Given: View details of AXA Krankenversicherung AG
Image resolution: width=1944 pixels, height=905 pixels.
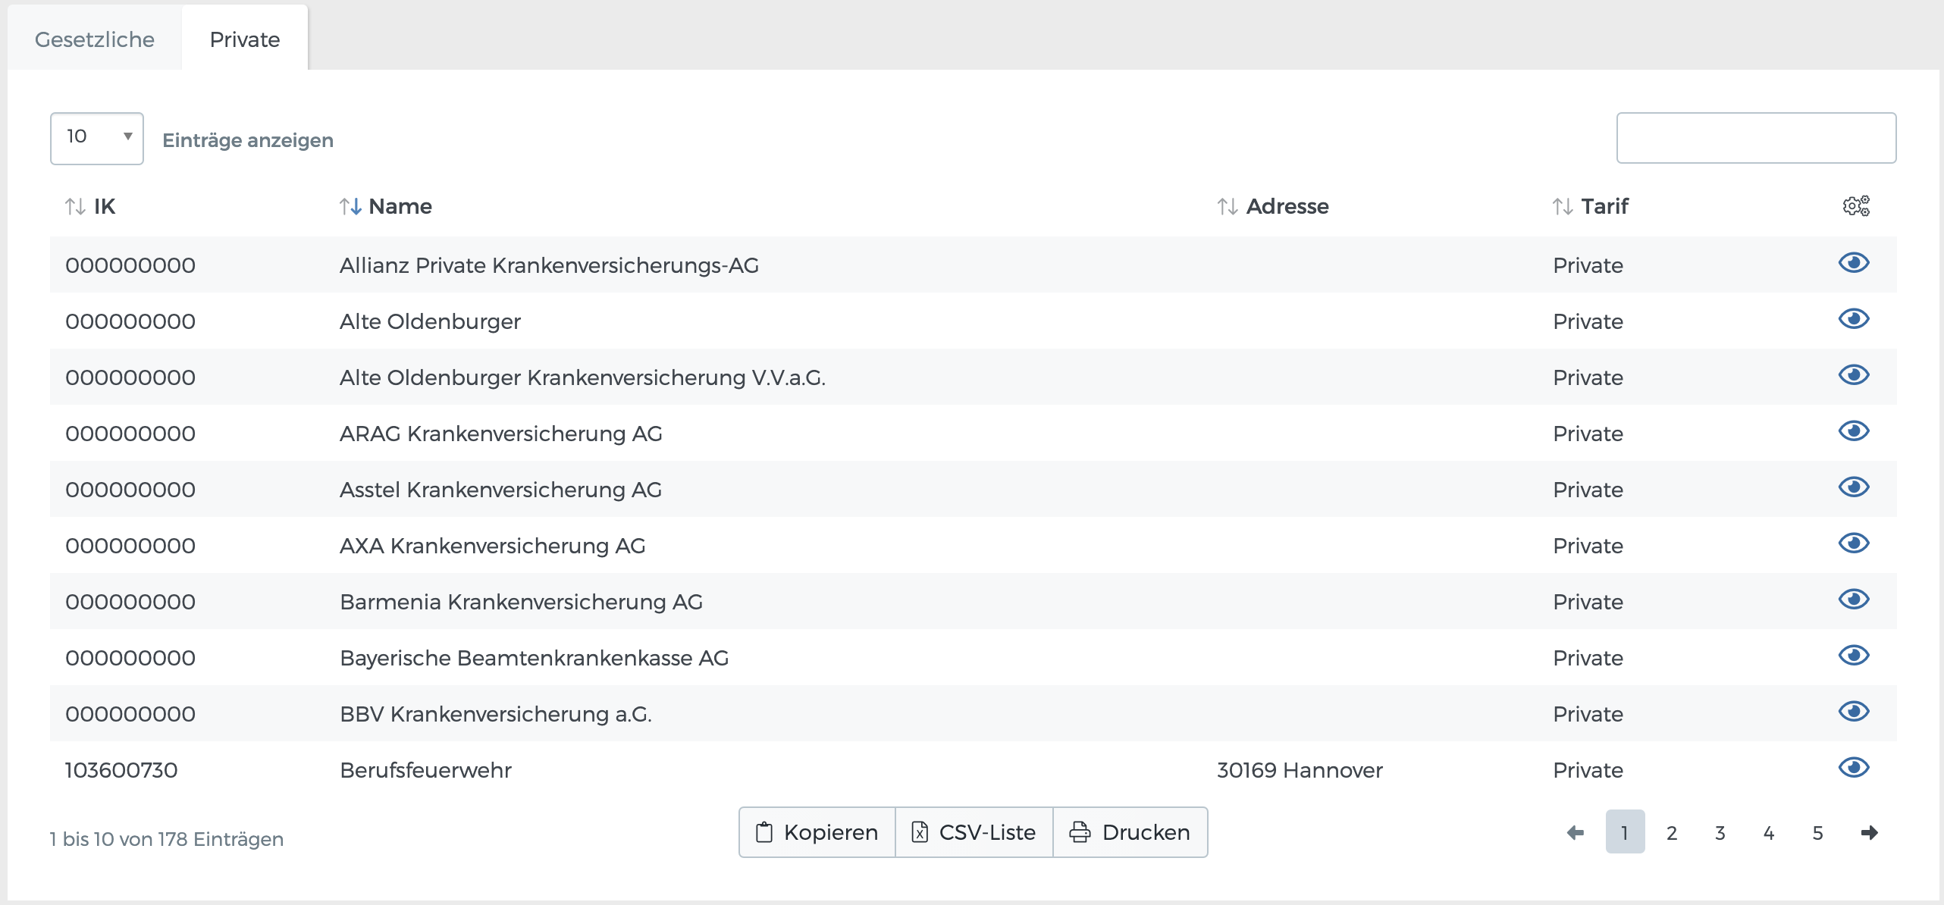Looking at the screenshot, I should pos(1855,543).
